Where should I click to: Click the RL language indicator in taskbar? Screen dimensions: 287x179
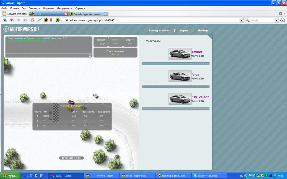point(241,176)
